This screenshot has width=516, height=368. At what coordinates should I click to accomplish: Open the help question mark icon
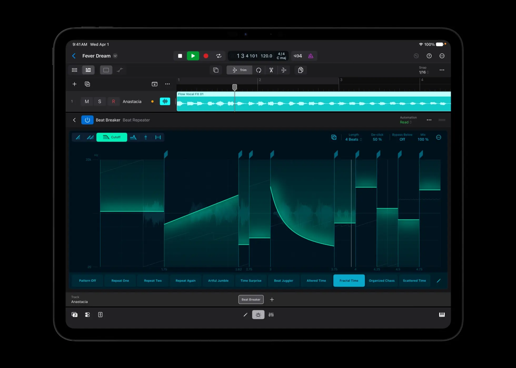429,56
